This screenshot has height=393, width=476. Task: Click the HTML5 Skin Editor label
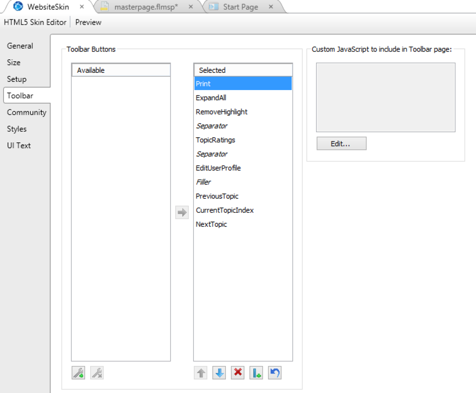(35, 22)
